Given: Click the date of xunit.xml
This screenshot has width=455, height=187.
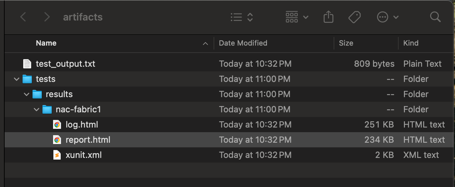Looking at the screenshot, I should (255, 155).
